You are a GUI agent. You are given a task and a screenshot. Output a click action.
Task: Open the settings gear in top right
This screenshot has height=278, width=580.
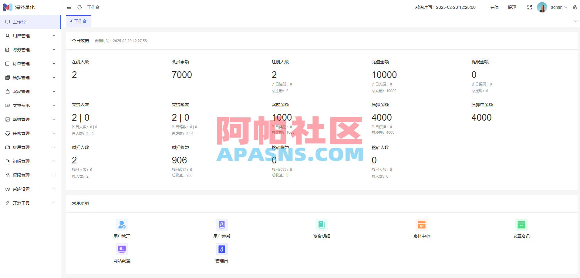[x=575, y=7]
